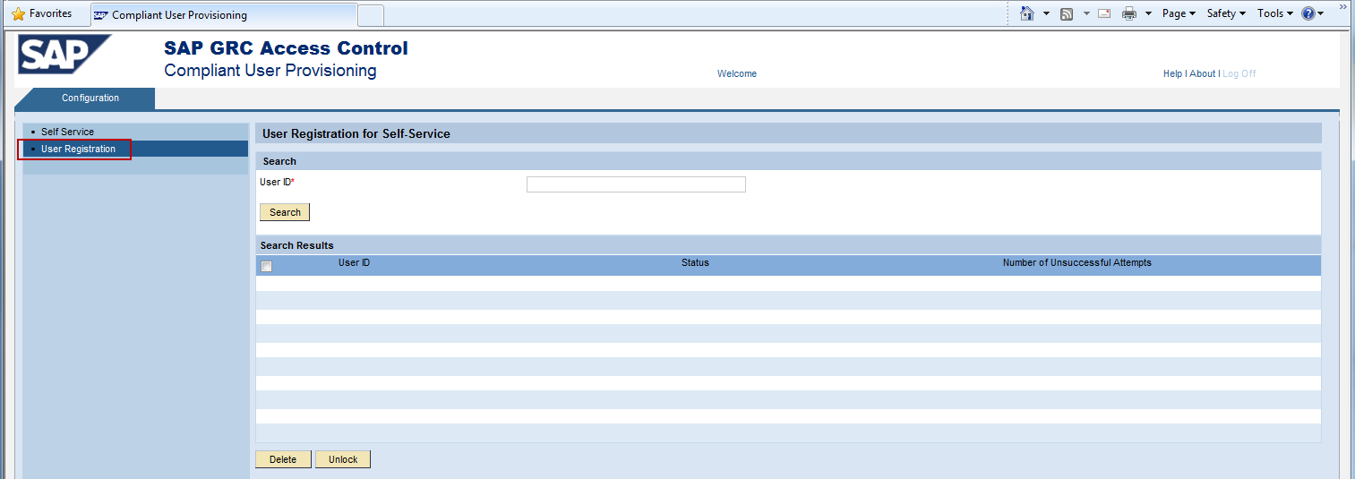Open the Page menu
This screenshot has width=1355, height=479.
(1179, 13)
